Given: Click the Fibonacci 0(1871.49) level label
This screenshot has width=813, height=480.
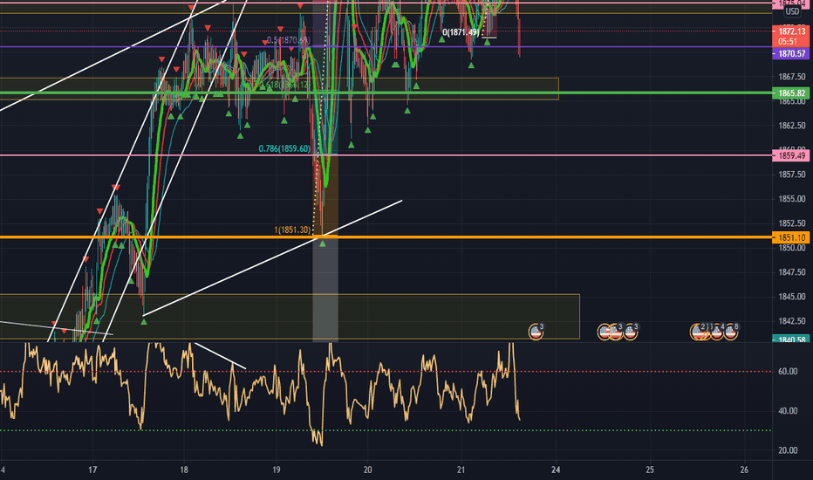Looking at the screenshot, I should point(461,32).
